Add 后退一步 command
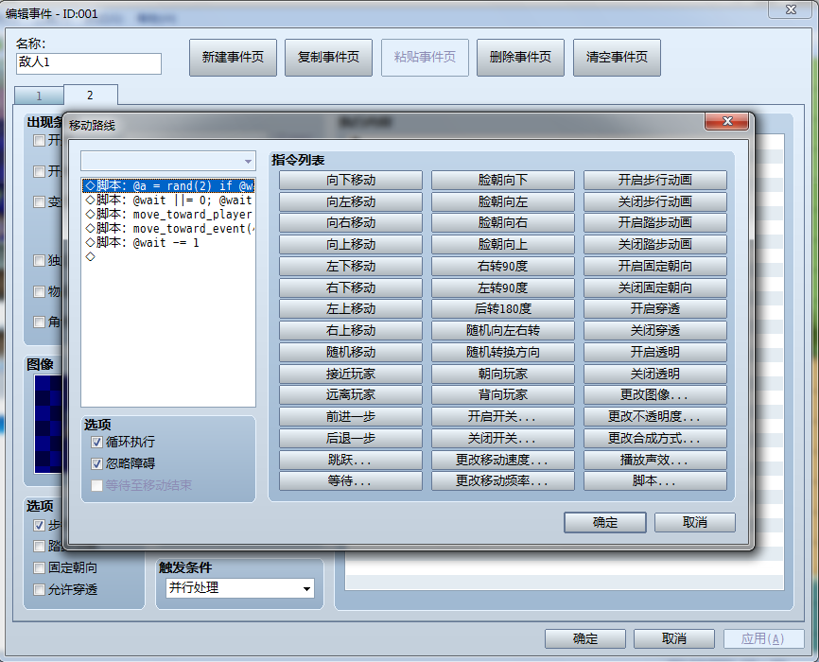This screenshot has height=662, width=819. coord(351,439)
